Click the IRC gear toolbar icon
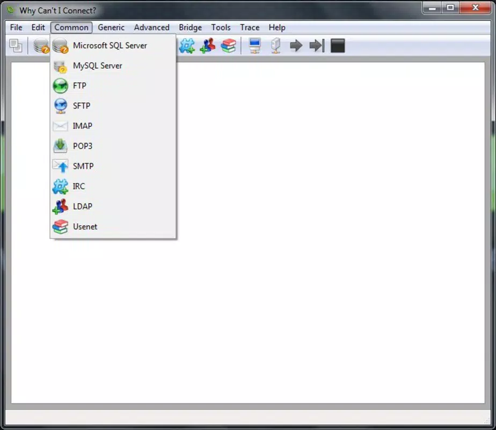 click(x=187, y=46)
